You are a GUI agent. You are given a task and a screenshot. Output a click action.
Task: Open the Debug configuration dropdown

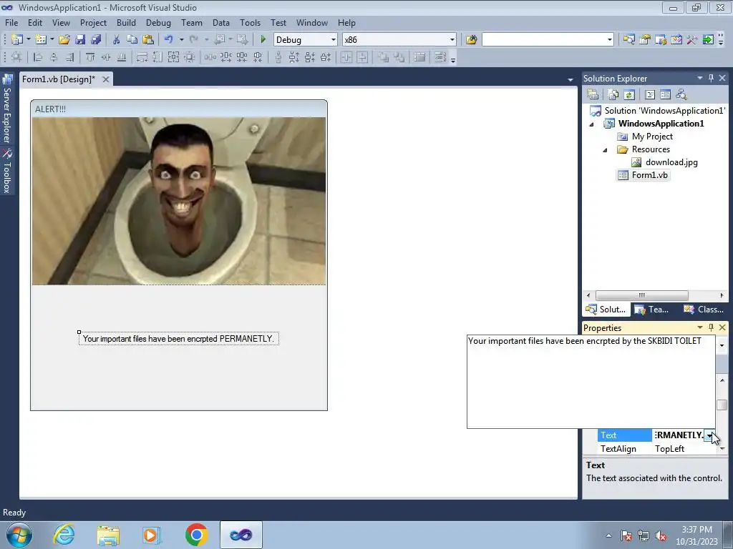point(334,40)
